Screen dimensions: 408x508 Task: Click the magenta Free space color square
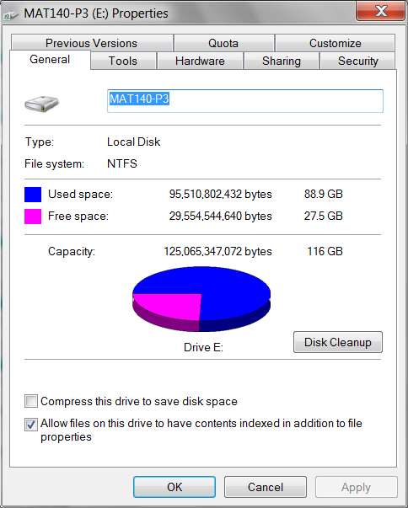(33, 217)
